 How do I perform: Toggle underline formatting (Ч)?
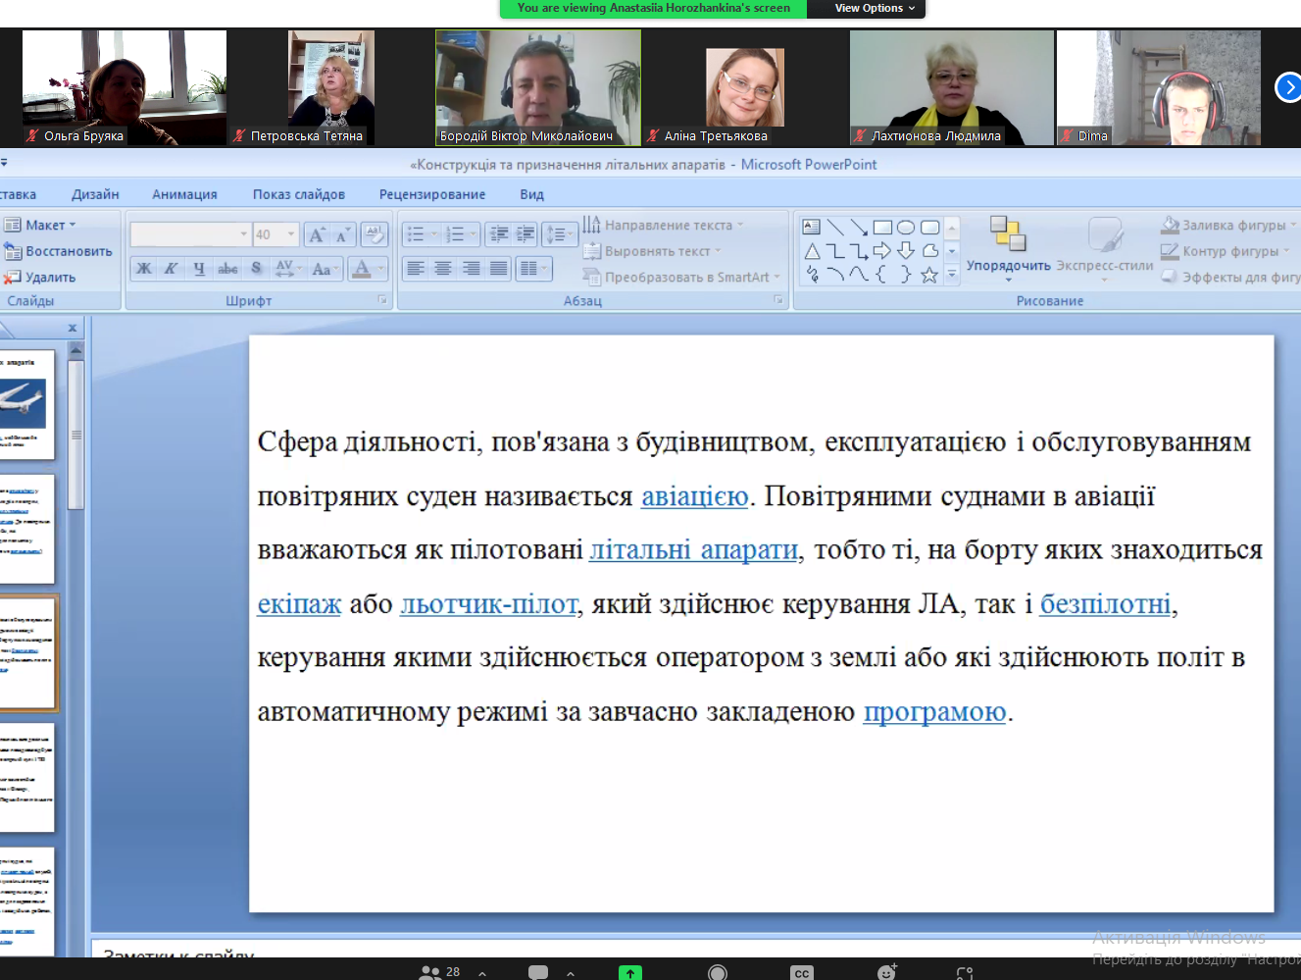click(199, 268)
